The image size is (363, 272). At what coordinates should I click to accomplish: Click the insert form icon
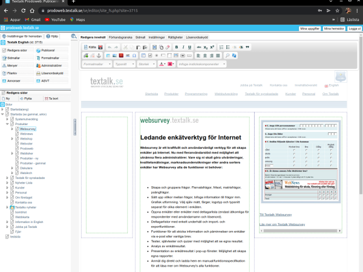tap(143, 56)
